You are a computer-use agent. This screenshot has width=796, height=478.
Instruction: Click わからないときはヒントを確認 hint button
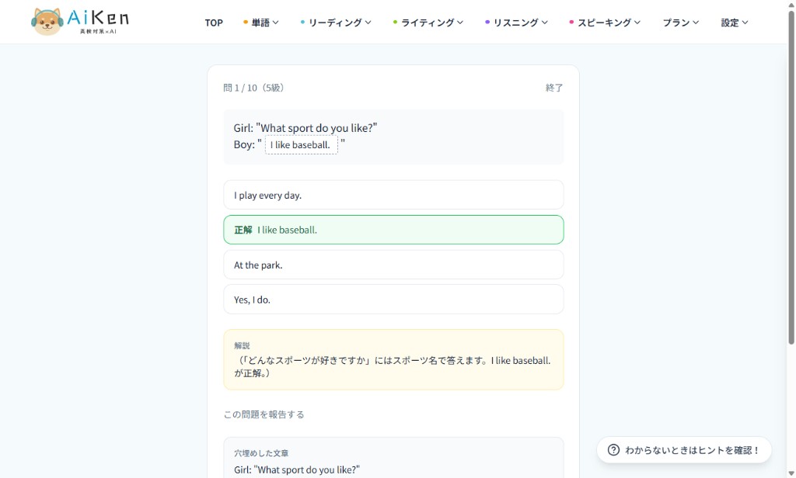(x=684, y=449)
